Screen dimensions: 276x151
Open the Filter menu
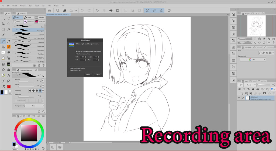[x=49, y=6]
